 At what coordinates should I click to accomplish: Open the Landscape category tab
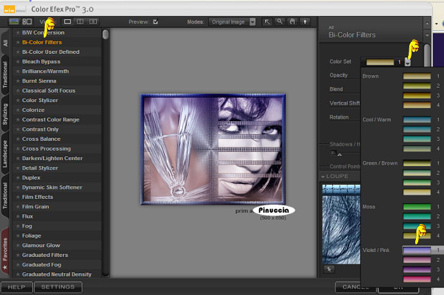(x=5, y=154)
